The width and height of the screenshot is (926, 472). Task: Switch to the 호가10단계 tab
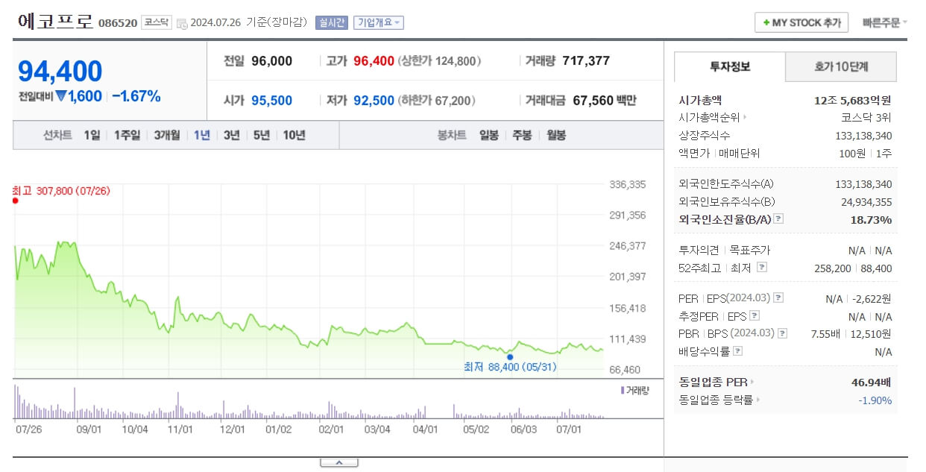(841, 66)
